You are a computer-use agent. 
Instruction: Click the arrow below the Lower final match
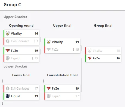pos(2,103)
